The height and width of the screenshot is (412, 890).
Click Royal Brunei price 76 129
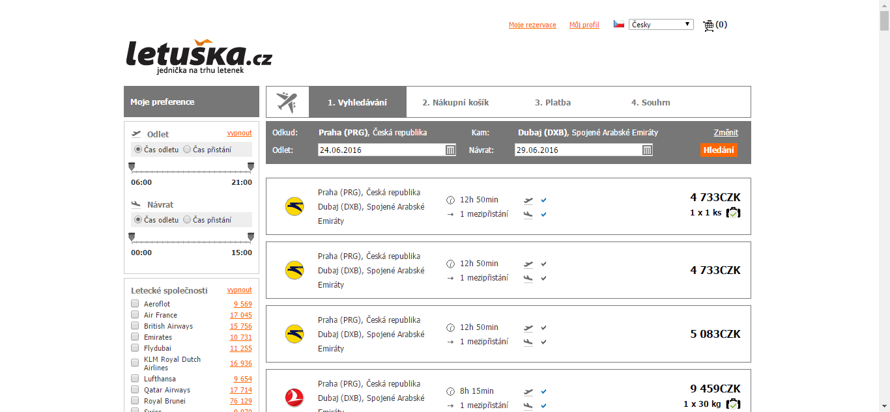coord(241,401)
